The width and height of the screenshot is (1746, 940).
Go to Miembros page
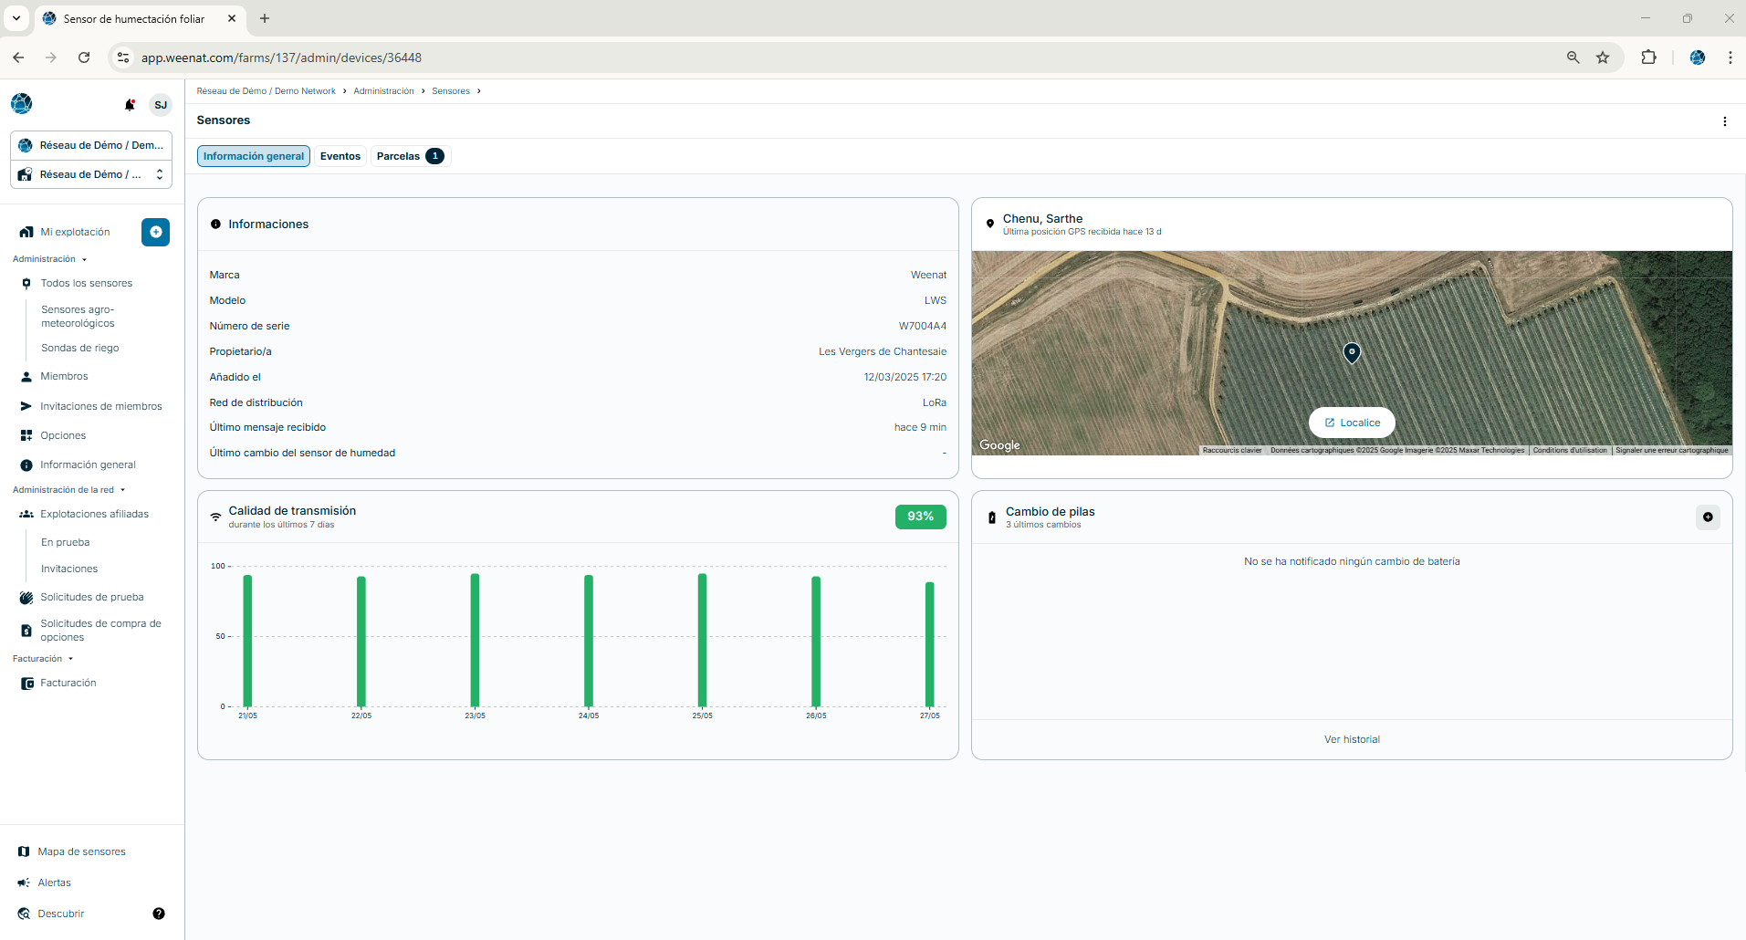(x=64, y=376)
